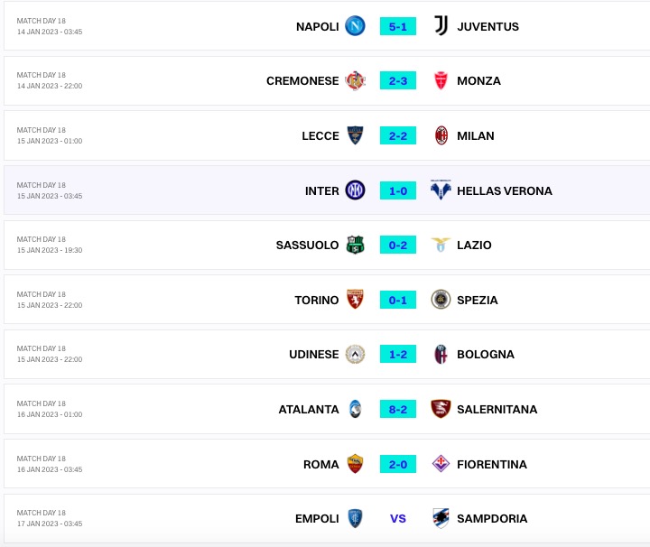Open the Bologna team page link
The width and height of the screenshot is (650, 547).
pos(486,355)
